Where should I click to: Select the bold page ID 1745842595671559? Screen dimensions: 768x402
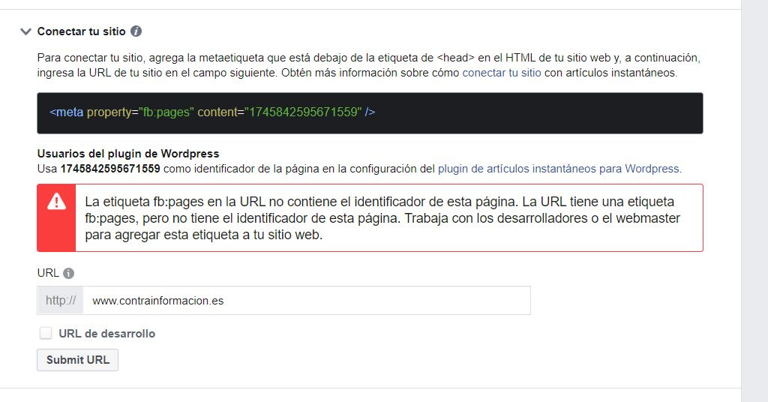[x=110, y=169]
